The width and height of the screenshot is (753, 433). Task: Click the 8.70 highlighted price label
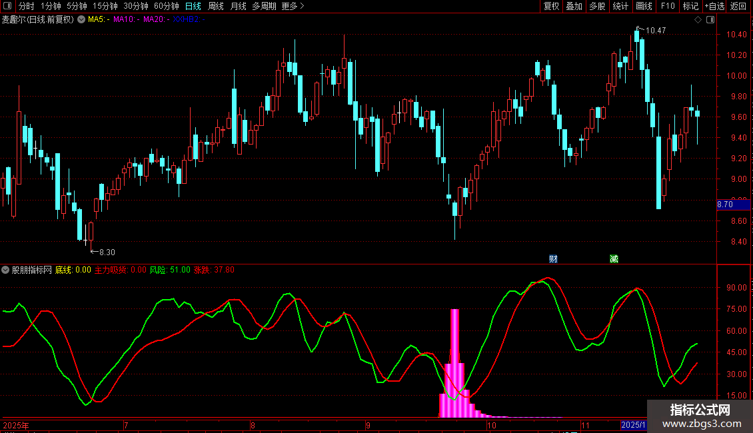pyautogui.click(x=733, y=205)
